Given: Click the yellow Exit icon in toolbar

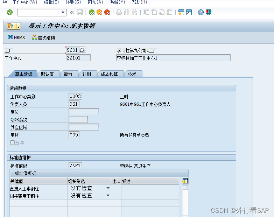Looking at the screenshot, I should [x=99, y=13].
